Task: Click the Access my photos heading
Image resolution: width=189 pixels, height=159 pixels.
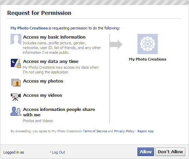Action: pyautogui.click(x=43, y=81)
